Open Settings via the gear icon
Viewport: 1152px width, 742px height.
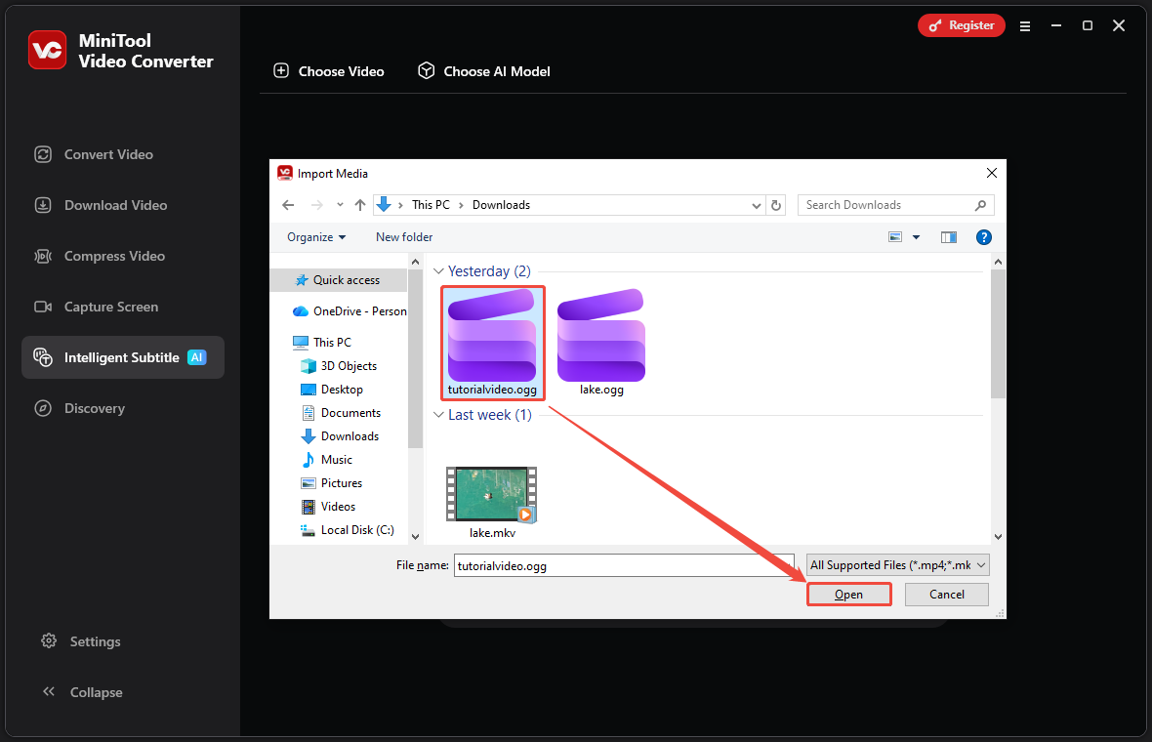(x=49, y=641)
